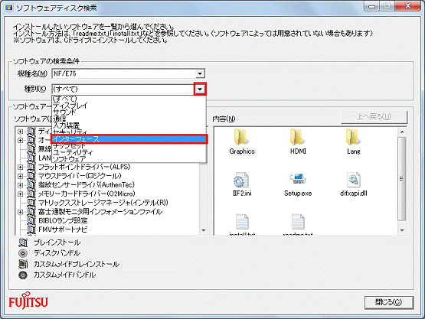Screen dimensions: 425x319
Task: Select the readme.txt document icon
Action: (x=298, y=222)
